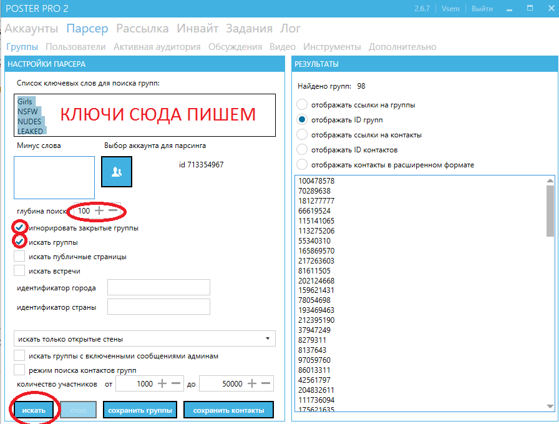Open the Аккаунты main tab

point(31,28)
